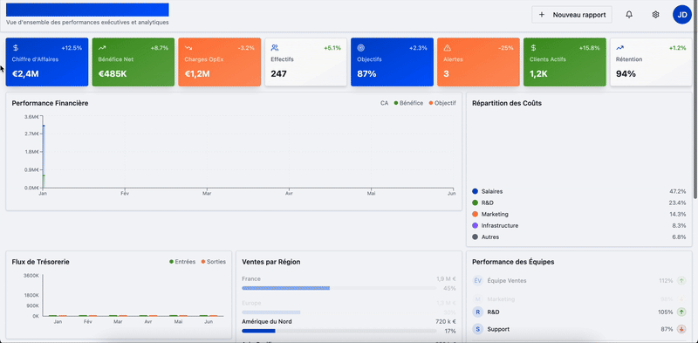Select the Salaires 47.2% percentage
698x343 pixels.
pyautogui.click(x=678, y=191)
